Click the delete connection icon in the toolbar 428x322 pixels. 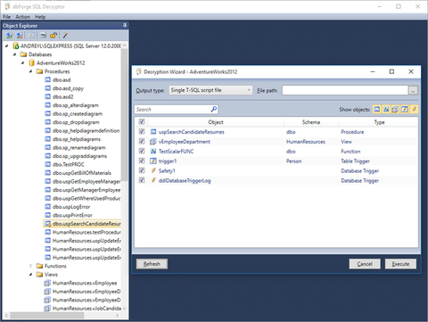coord(20,36)
